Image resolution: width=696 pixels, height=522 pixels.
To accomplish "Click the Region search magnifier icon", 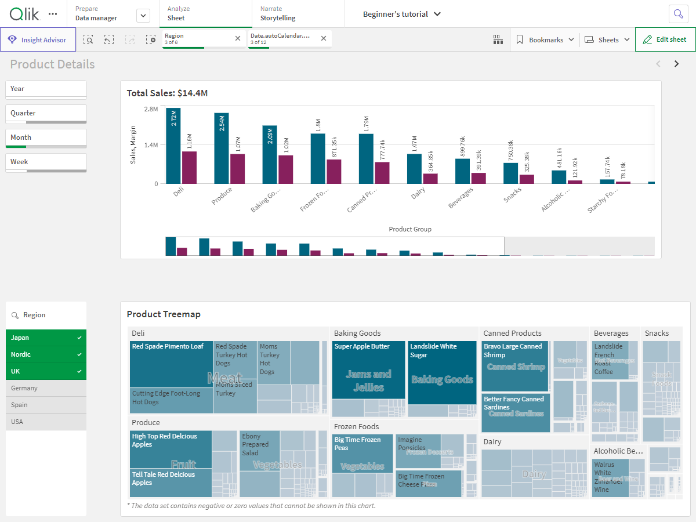I will 15,315.
